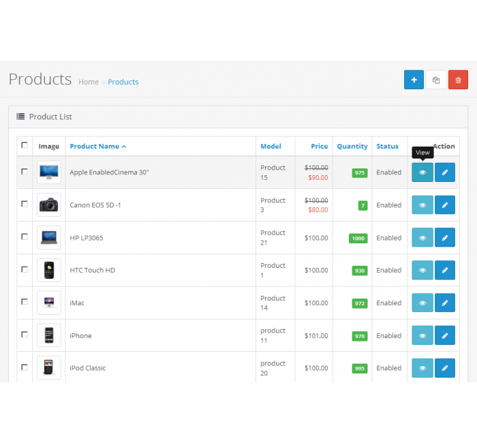Select the iMac row checkbox
The height and width of the screenshot is (443, 477).
[x=25, y=302]
